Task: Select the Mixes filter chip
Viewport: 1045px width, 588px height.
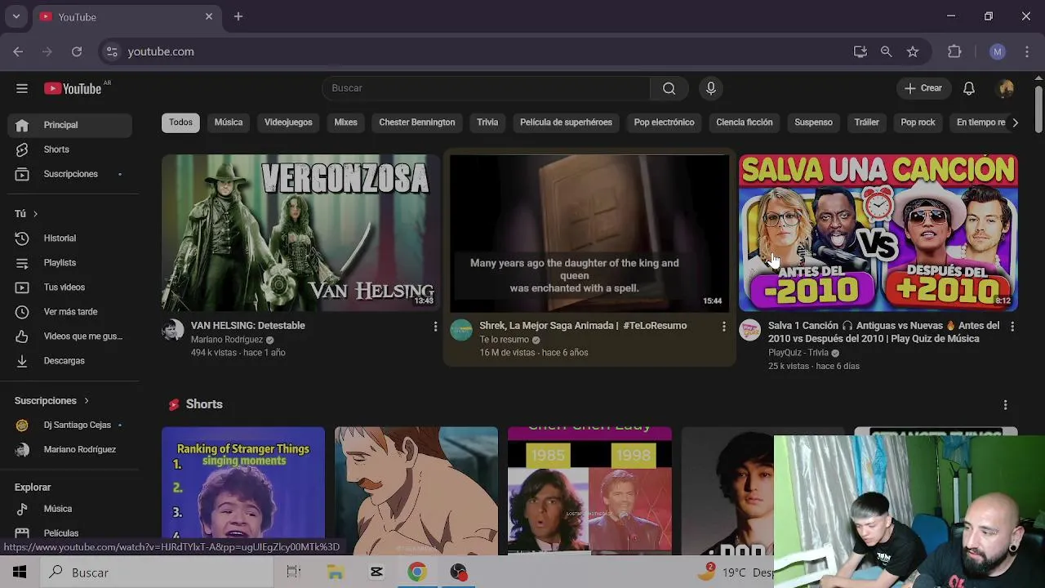Action: (345, 122)
